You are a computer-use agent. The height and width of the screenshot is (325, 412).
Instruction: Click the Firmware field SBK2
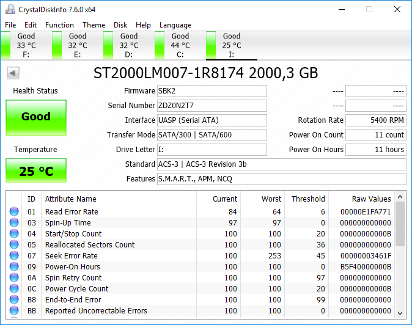tap(212, 91)
